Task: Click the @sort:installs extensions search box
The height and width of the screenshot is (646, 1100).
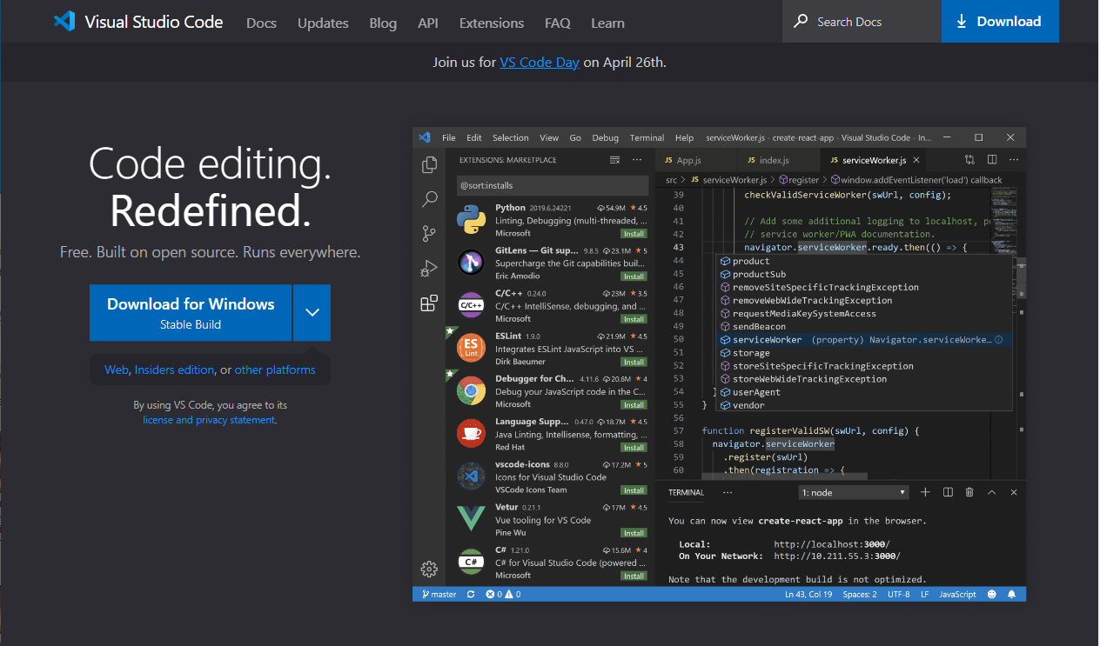Action: (552, 185)
